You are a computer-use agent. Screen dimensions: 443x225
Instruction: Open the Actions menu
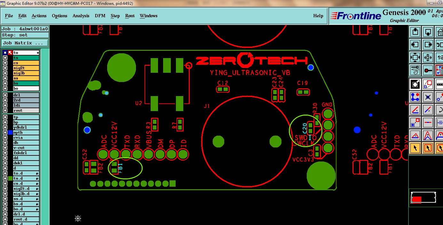[x=39, y=16]
